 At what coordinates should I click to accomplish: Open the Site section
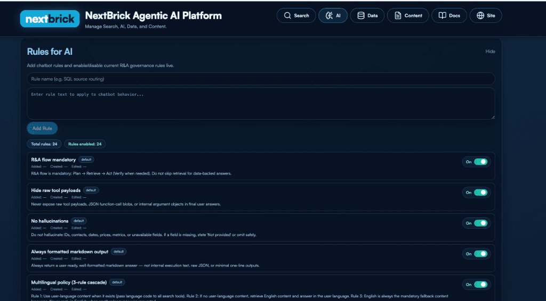(x=486, y=15)
